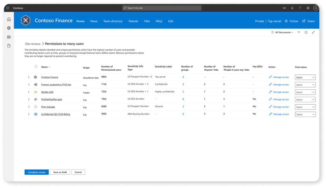Screen dimensions: 326x188
Task: Click the image icon of Flow map.jpg
Action: coord(36,107)
